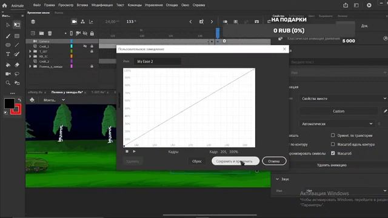
Task: Expand the КВ_1С layer folder
Action: [30, 56]
